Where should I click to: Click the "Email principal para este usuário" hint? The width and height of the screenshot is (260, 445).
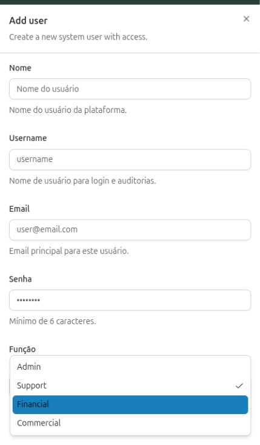click(69, 251)
